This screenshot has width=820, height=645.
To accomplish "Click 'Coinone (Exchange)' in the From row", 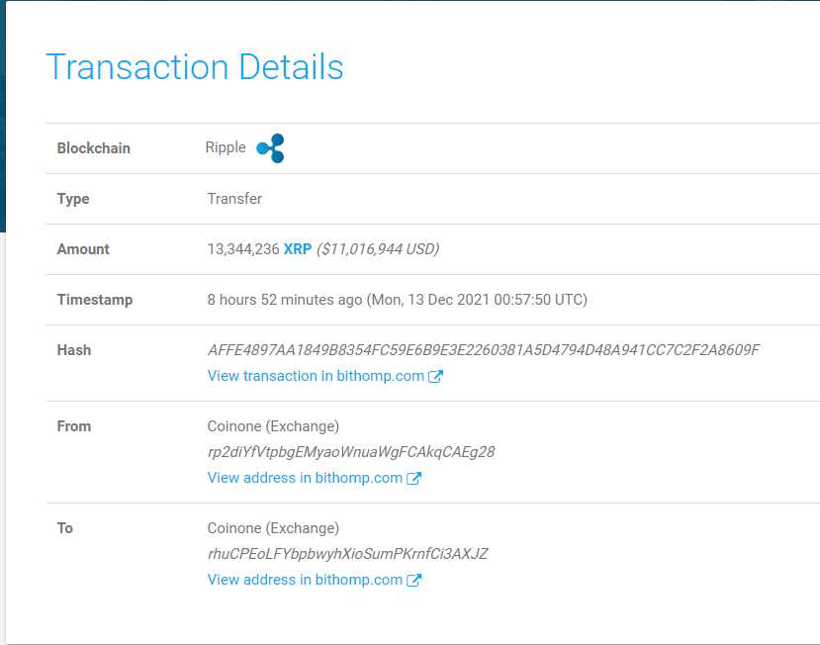I will click(x=273, y=426).
